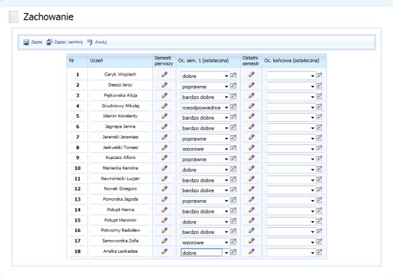Open final grade note icon for Jaremski Jeremiasz
Image resolution: width=393 pixels, height=275 pixels.
coord(319,138)
